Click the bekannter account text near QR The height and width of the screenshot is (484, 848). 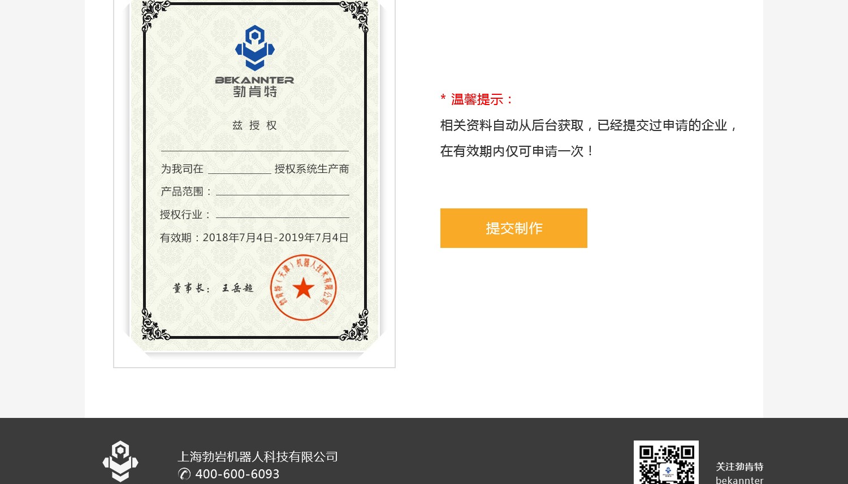(x=739, y=480)
